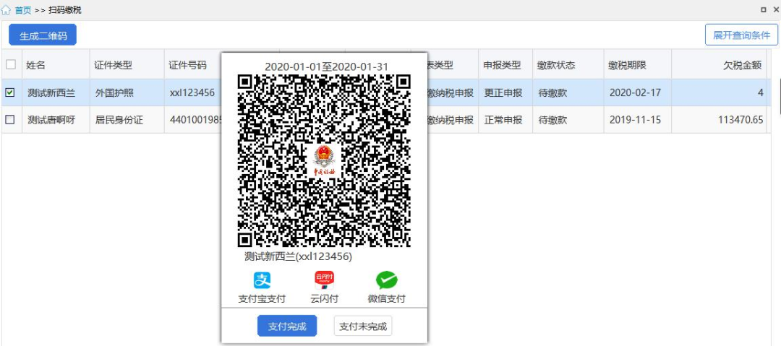Viewport: 781px width, 346px height.
Task: Click the 支付宝支付 label text
Action: click(262, 299)
